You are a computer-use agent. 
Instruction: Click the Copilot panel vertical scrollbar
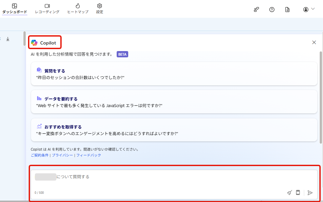(321, 98)
